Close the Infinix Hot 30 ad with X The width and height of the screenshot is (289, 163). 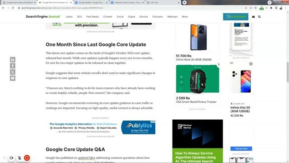click(x=232, y=104)
